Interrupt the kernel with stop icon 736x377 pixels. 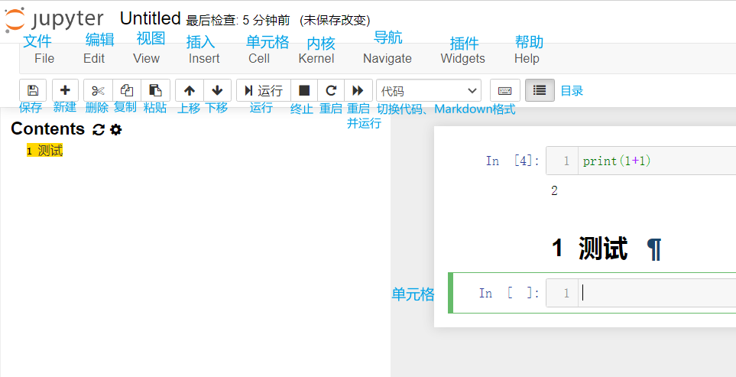(x=304, y=90)
